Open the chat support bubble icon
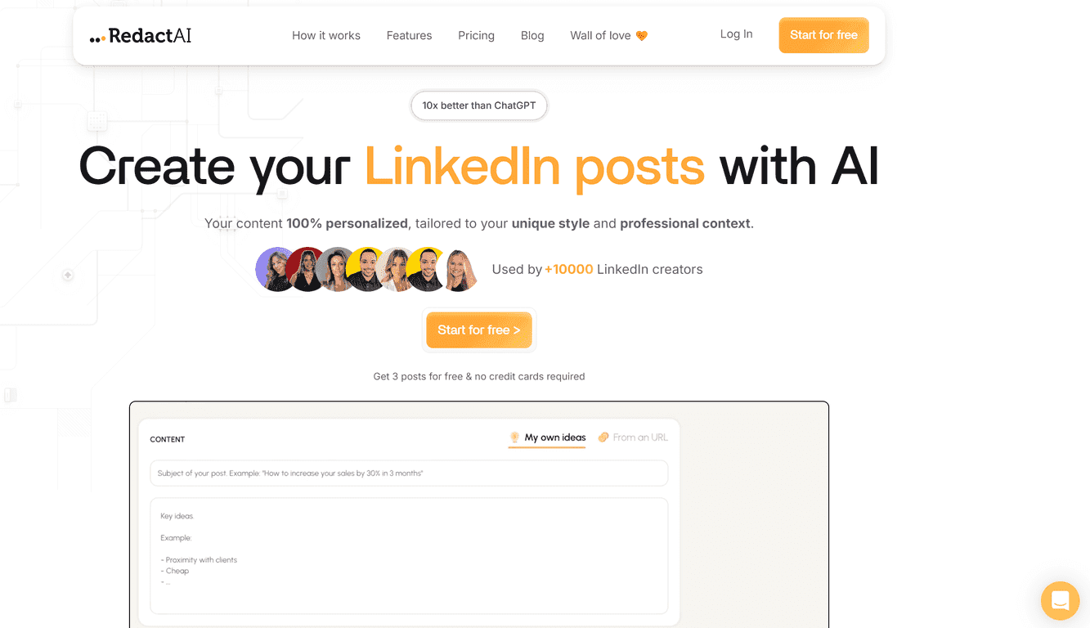Viewport: 1090px width, 628px height. (1060, 601)
